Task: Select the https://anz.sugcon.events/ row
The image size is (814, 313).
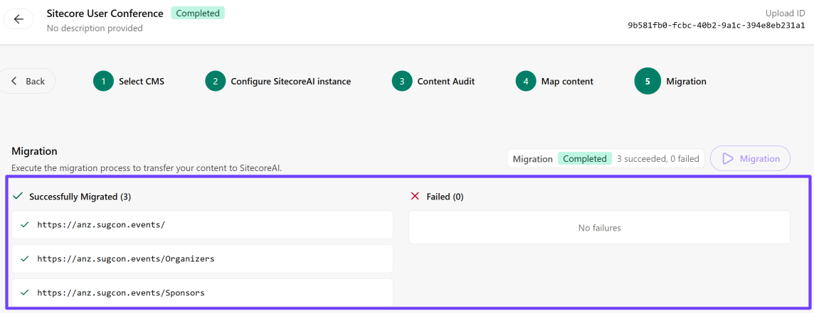Action: tap(202, 224)
